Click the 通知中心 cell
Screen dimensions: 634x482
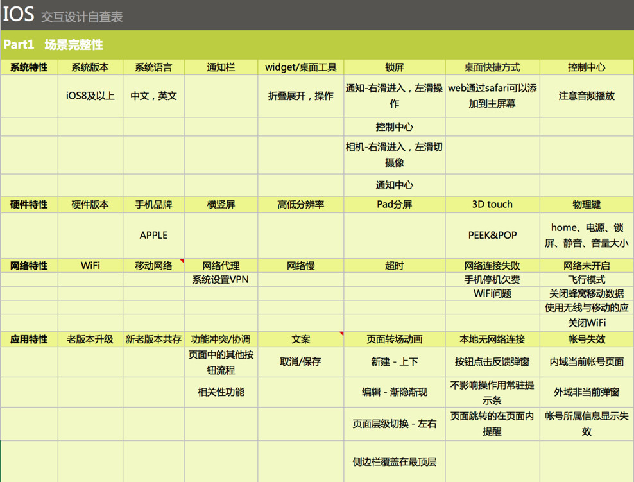[395, 185]
